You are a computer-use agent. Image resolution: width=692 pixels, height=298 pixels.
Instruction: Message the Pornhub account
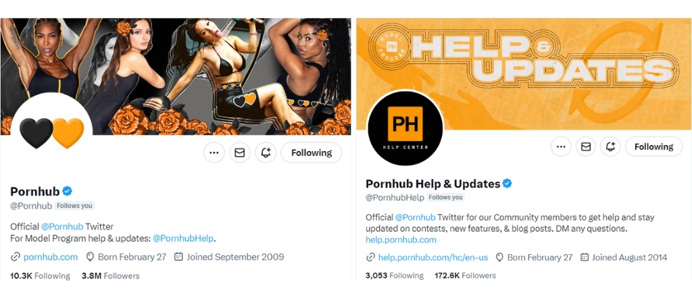[x=239, y=153]
